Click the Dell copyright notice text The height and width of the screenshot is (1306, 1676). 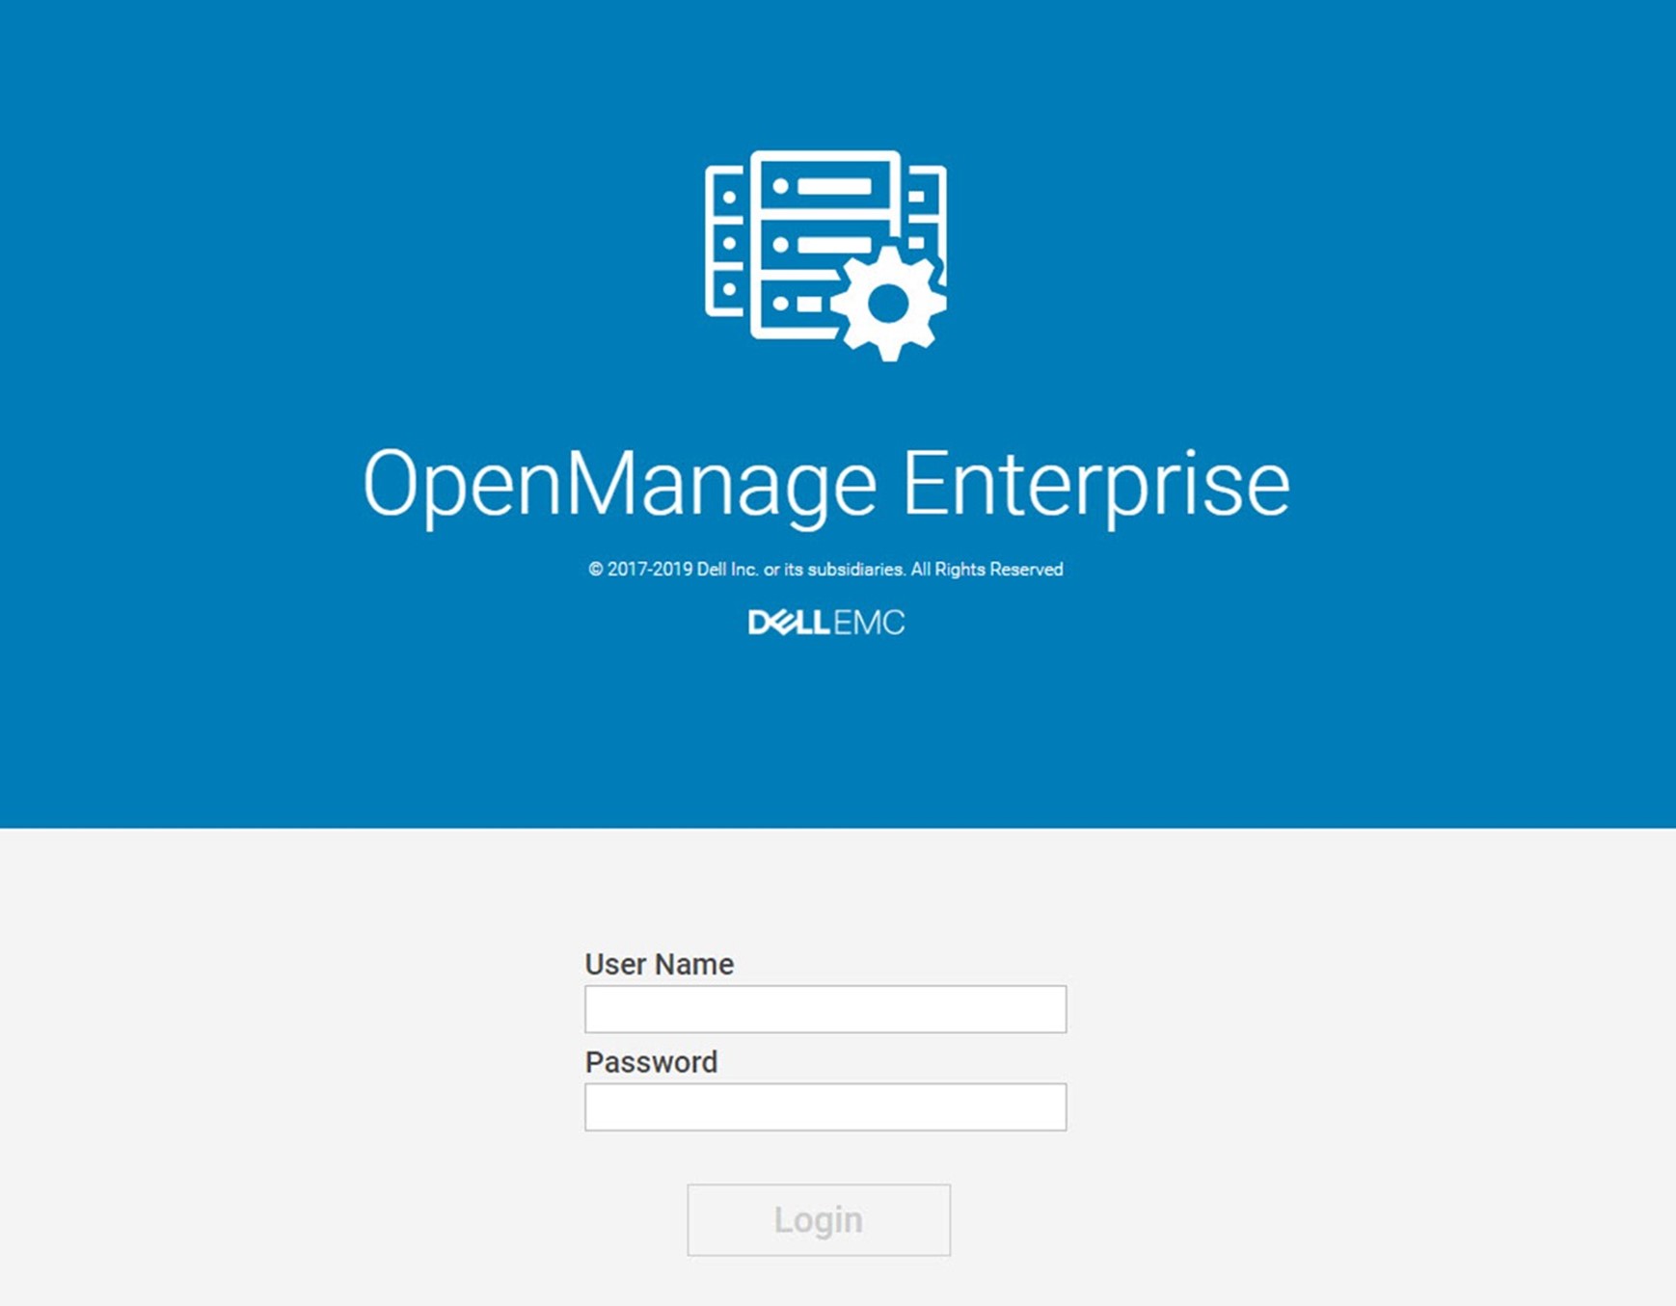pyautogui.click(x=826, y=570)
